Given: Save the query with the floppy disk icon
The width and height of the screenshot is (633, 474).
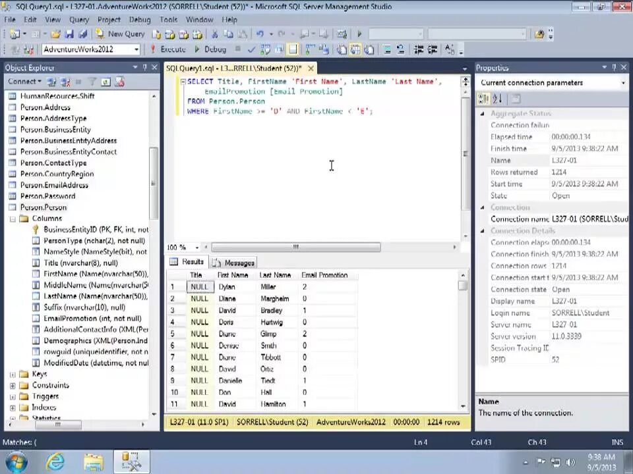Looking at the screenshot, I should 69,34.
